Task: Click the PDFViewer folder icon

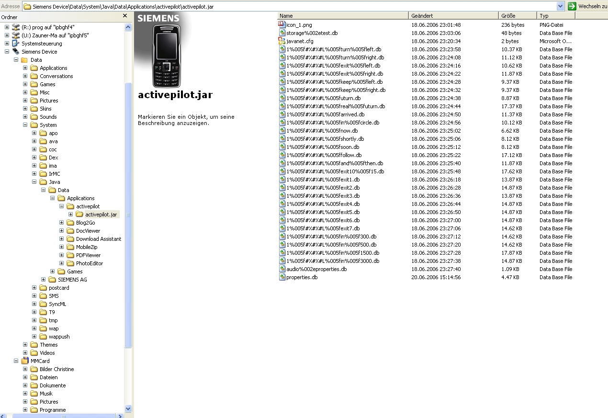Action: tap(70, 255)
